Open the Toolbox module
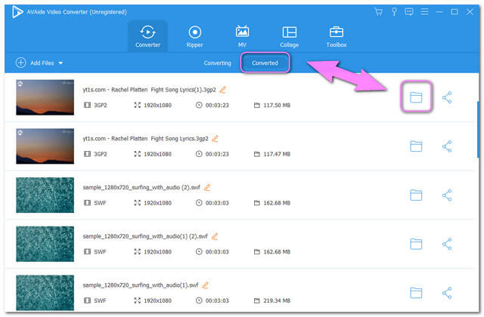The width and height of the screenshot is (484, 317). click(x=337, y=36)
